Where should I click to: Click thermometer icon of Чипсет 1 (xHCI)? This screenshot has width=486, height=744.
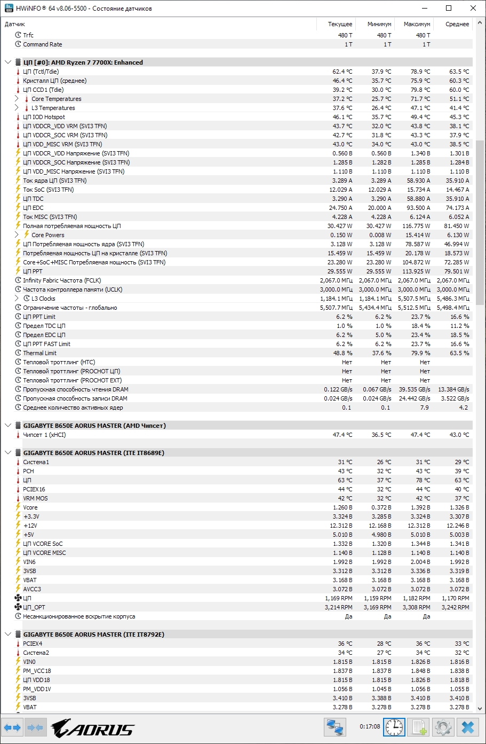18,435
